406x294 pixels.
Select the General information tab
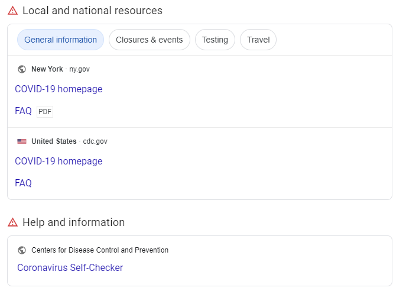(x=60, y=40)
